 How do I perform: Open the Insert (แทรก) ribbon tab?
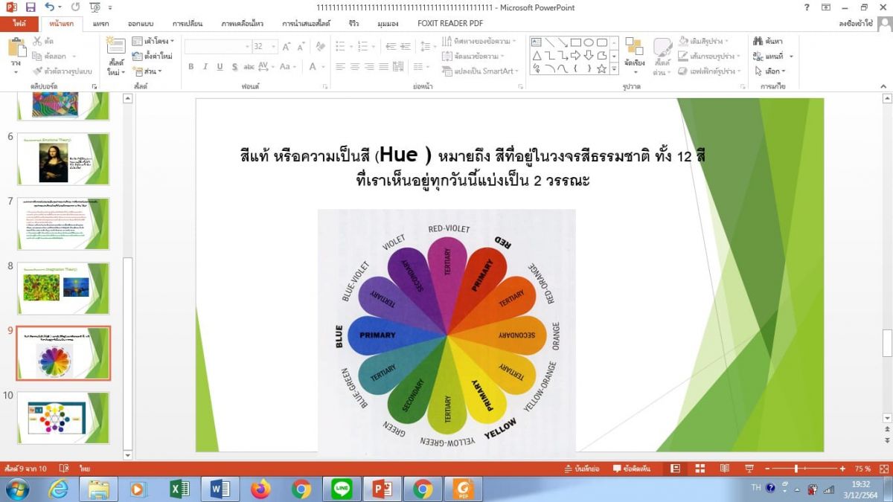click(100, 24)
